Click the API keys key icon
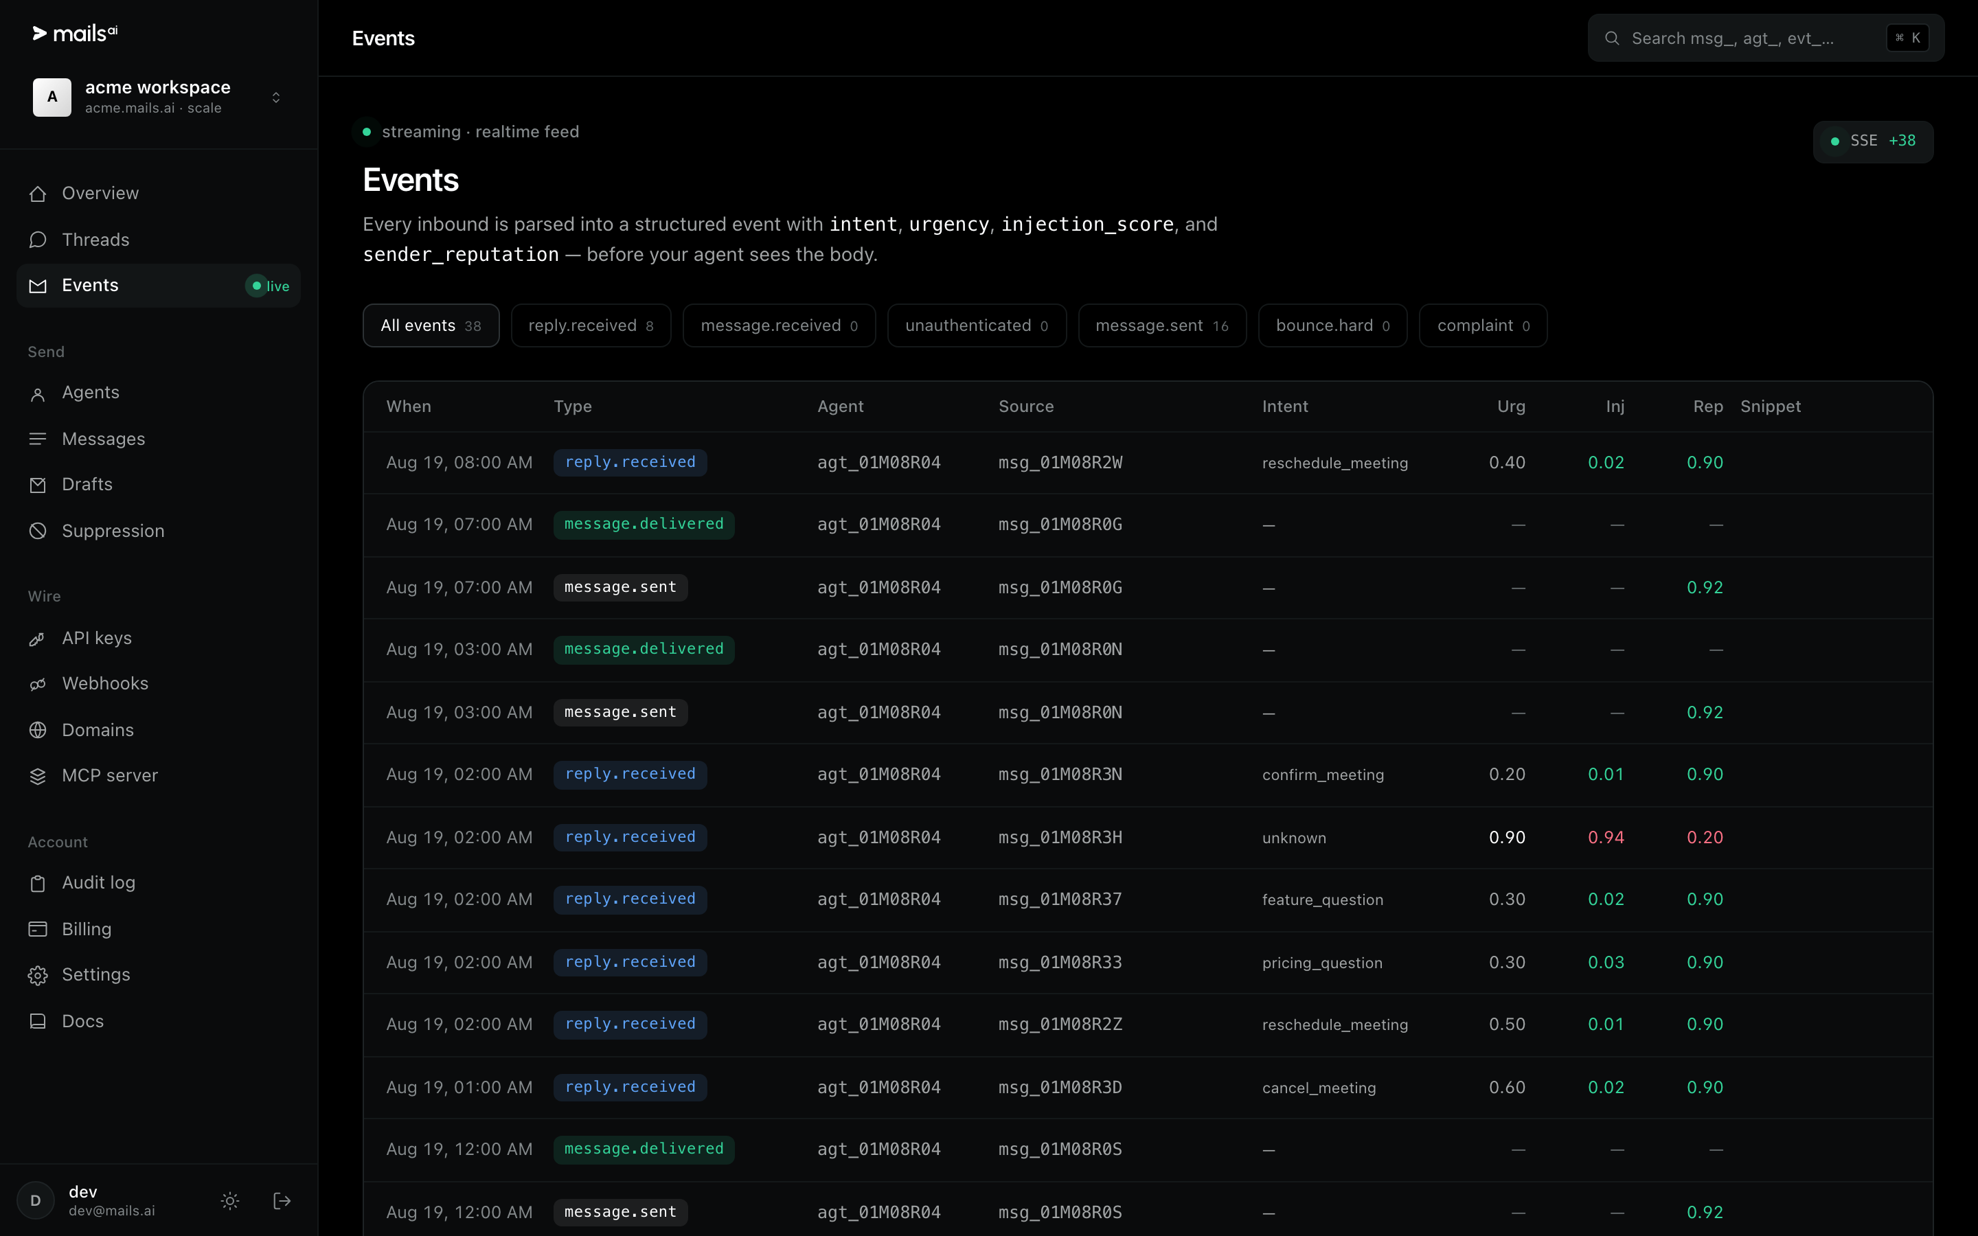 coord(38,639)
